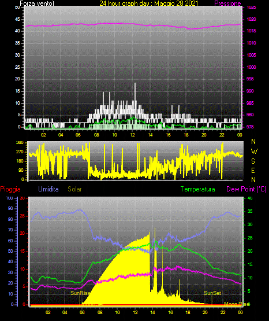Click hour '06' under the wind chart
The image size is (269, 321).
coord(79,135)
